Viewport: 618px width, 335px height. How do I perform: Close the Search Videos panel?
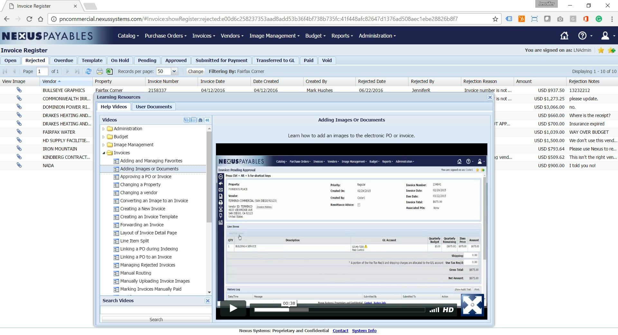click(208, 301)
